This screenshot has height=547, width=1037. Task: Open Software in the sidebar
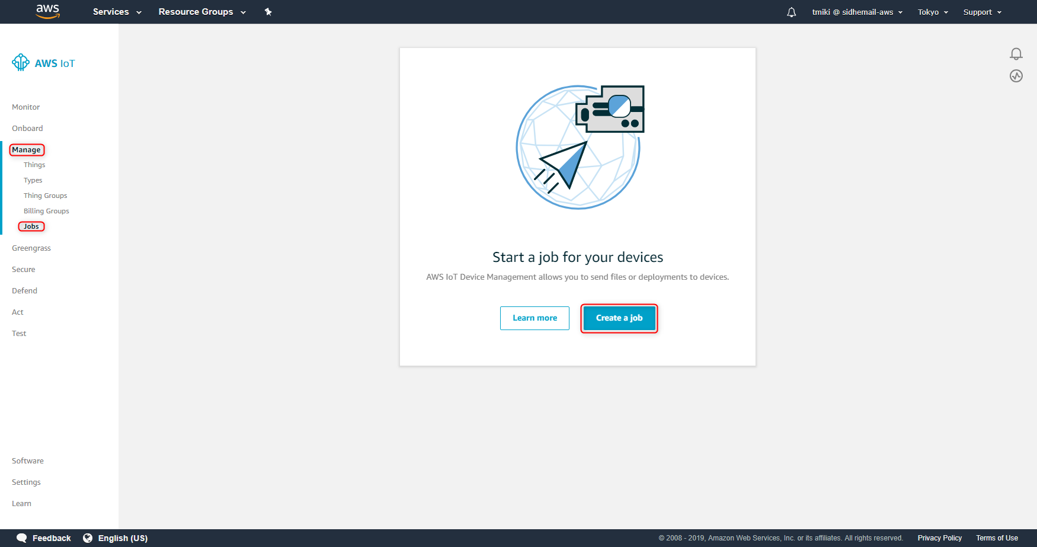(x=28, y=461)
